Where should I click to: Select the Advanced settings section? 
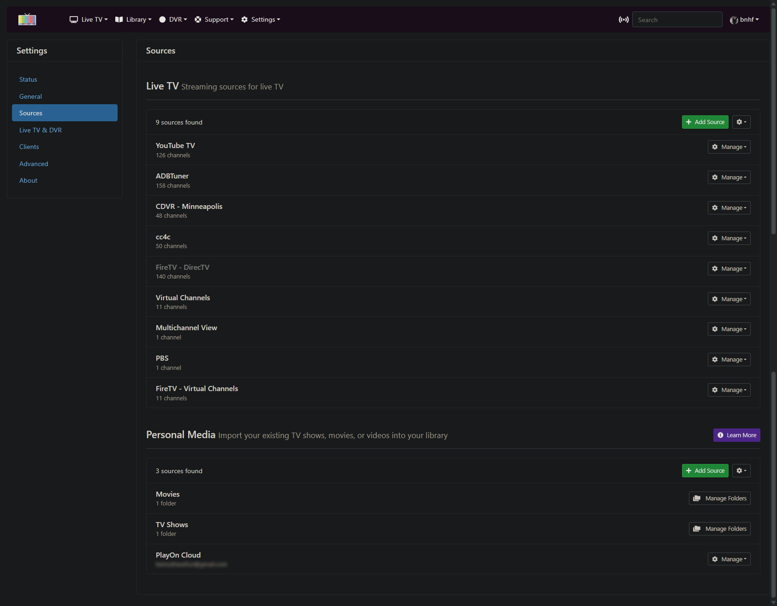click(34, 163)
